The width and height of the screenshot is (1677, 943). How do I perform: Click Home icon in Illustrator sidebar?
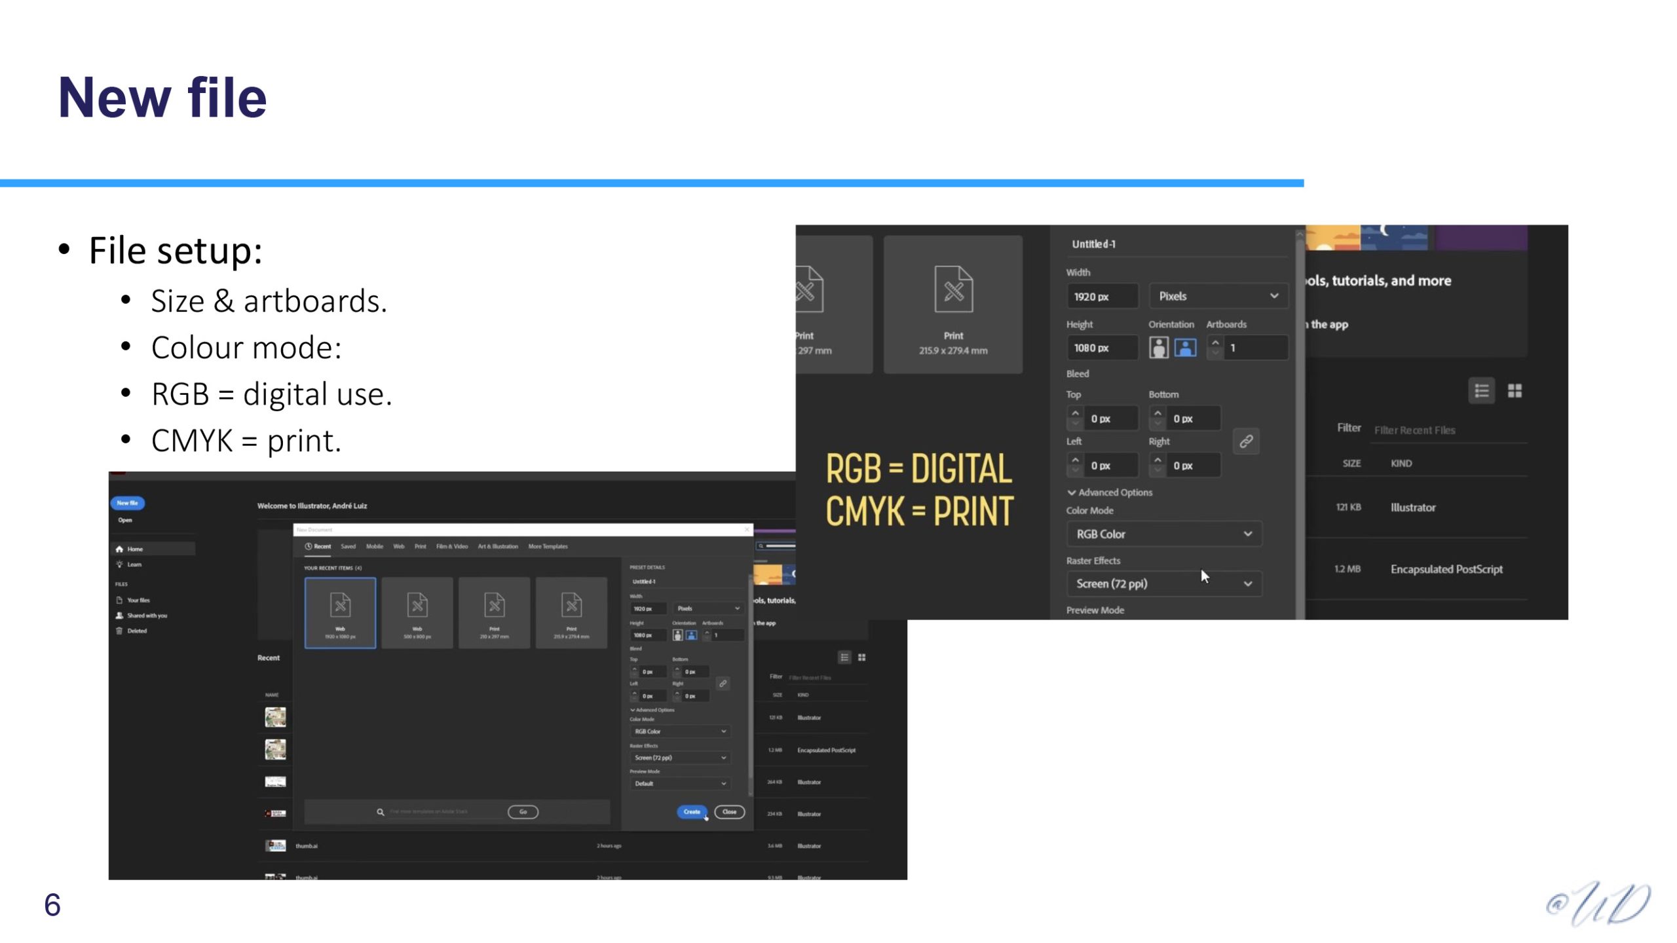(x=119, y=549)
